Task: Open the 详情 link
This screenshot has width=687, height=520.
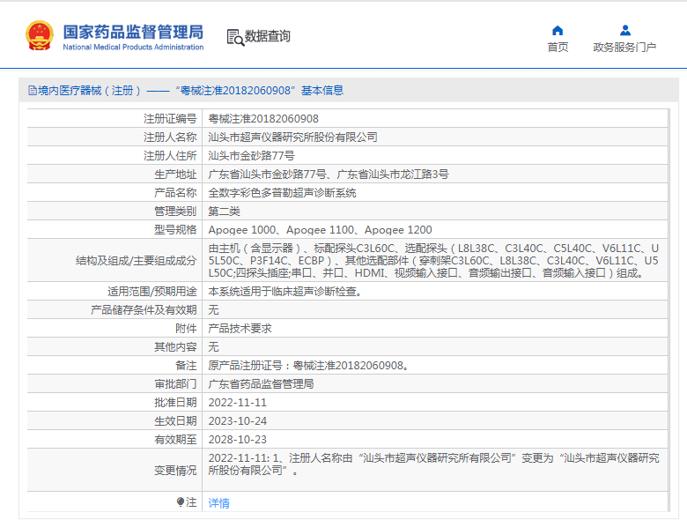Action: 218,502
